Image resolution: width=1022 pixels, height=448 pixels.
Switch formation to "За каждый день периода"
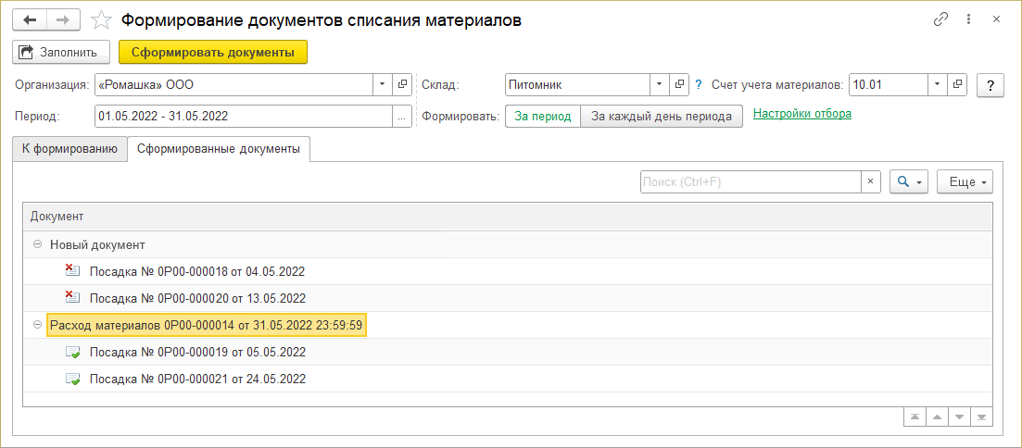(x=662, y=116)
